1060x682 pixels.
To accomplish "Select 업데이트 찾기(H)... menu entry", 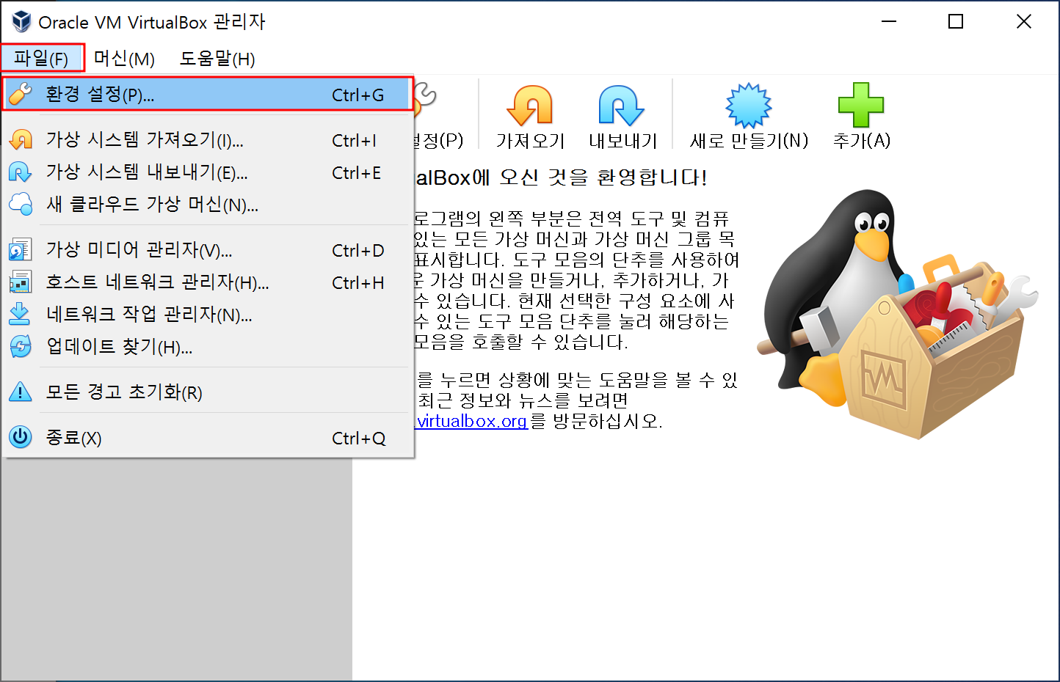I will (x=207, y=347).
